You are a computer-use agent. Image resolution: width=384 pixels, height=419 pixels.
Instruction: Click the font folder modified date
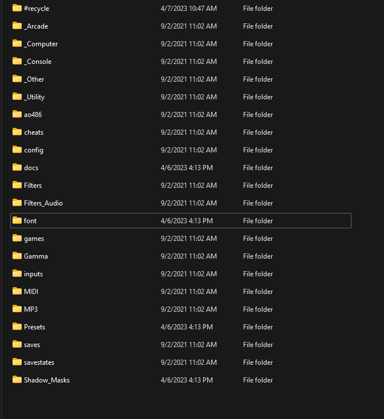tap(187, 221)
